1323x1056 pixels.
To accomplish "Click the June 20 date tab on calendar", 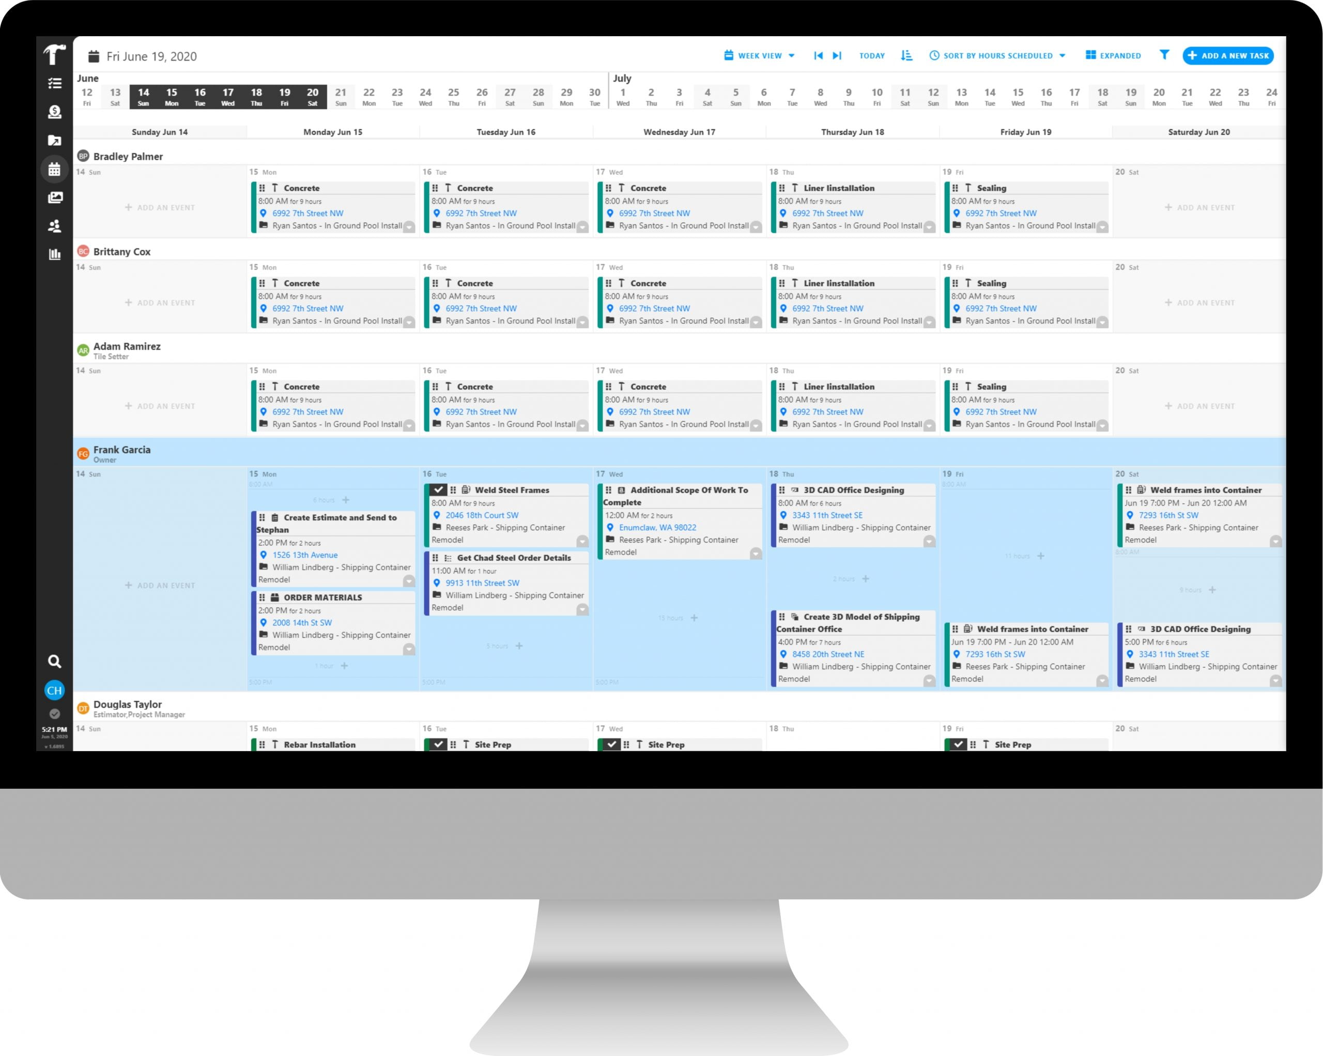I will (311, 96).
